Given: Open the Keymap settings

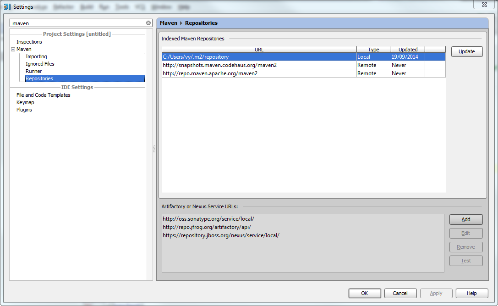Looking at the screenshot, I should 25,102.
